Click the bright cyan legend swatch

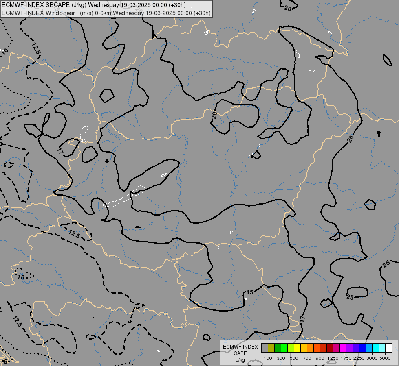(375, 348)
